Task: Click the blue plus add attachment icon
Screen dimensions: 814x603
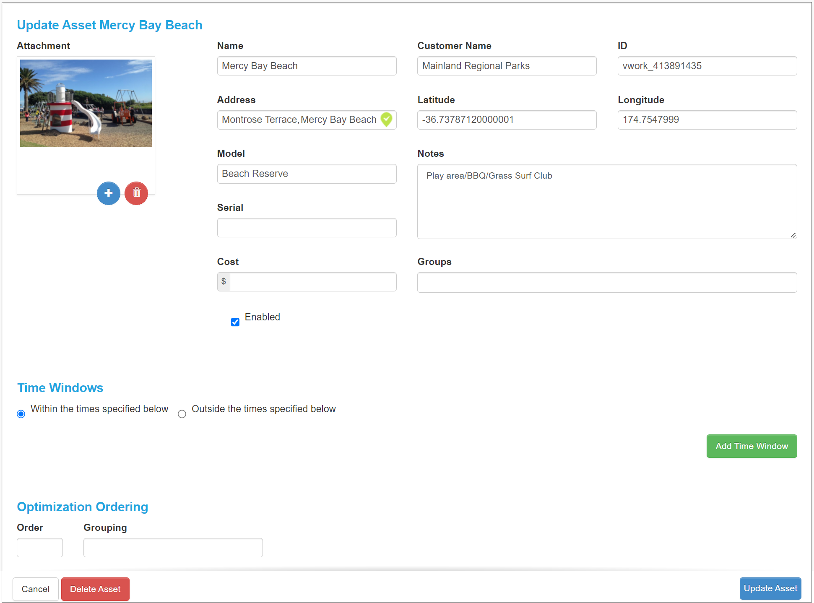Action: [109, 193]
